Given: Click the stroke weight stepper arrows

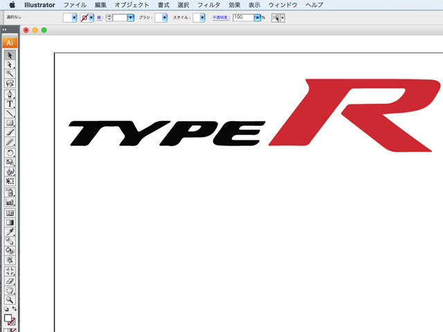Looking at the screenshot, I should [109, 18].
